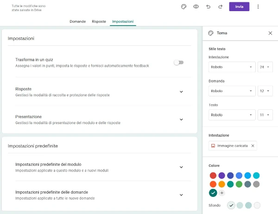This screenshot has width=278, height=214.
Task: Open the Testo font size 11 dropdown
Action: pyautogui.click(x=265, y=115)
